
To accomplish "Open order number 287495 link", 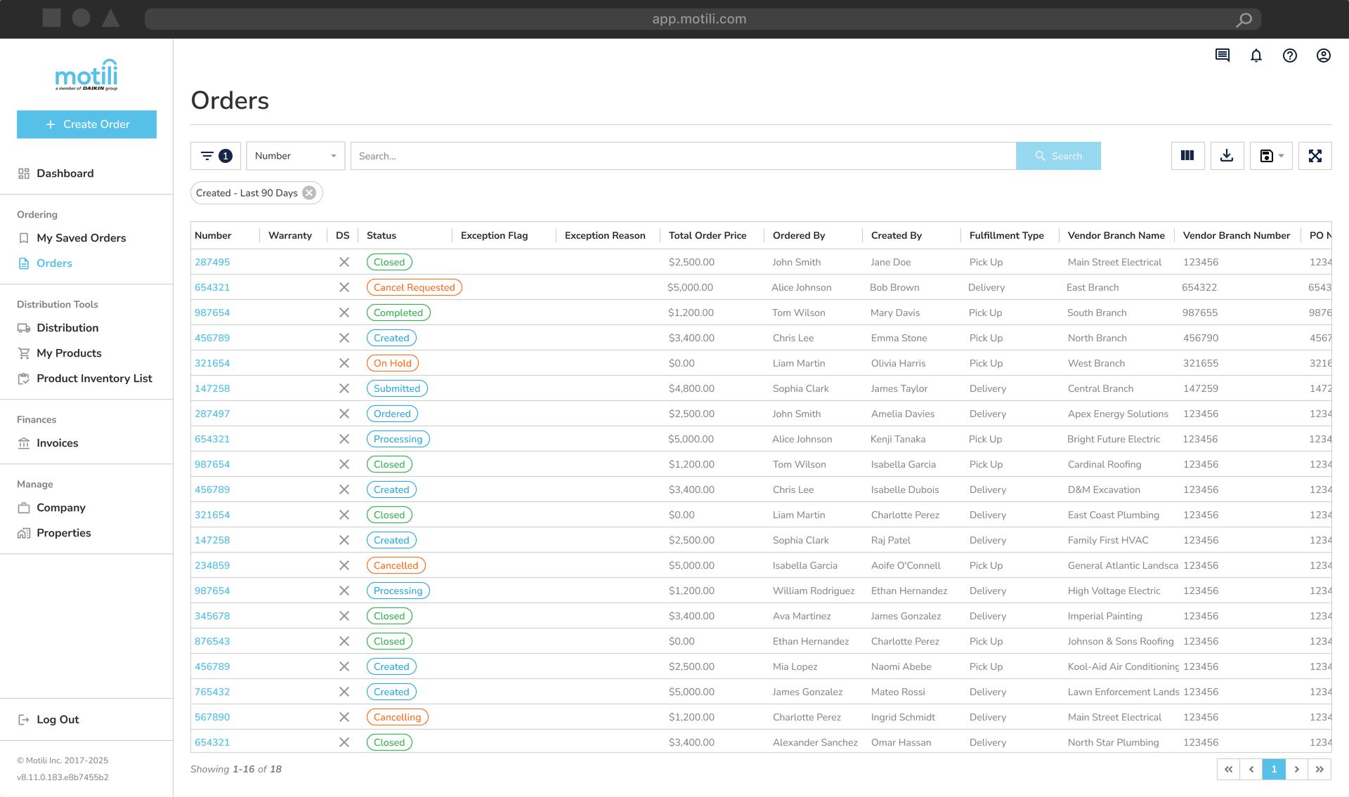I will (x=212, y=262).
